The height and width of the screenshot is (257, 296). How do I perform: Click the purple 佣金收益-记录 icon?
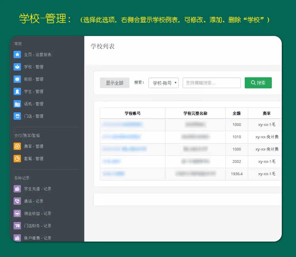click(x=17, y=214)
